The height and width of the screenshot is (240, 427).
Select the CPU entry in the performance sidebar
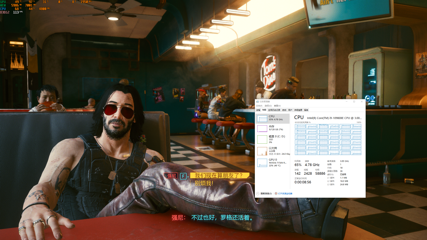(273, 118)
